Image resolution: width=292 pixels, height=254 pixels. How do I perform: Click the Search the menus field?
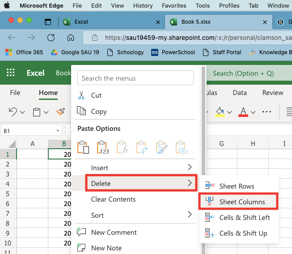pos(135,78)
